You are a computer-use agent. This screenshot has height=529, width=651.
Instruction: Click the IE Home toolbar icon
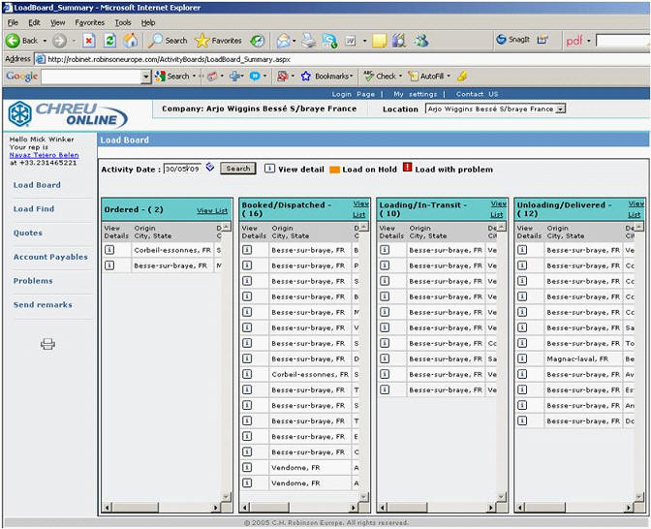130,41
